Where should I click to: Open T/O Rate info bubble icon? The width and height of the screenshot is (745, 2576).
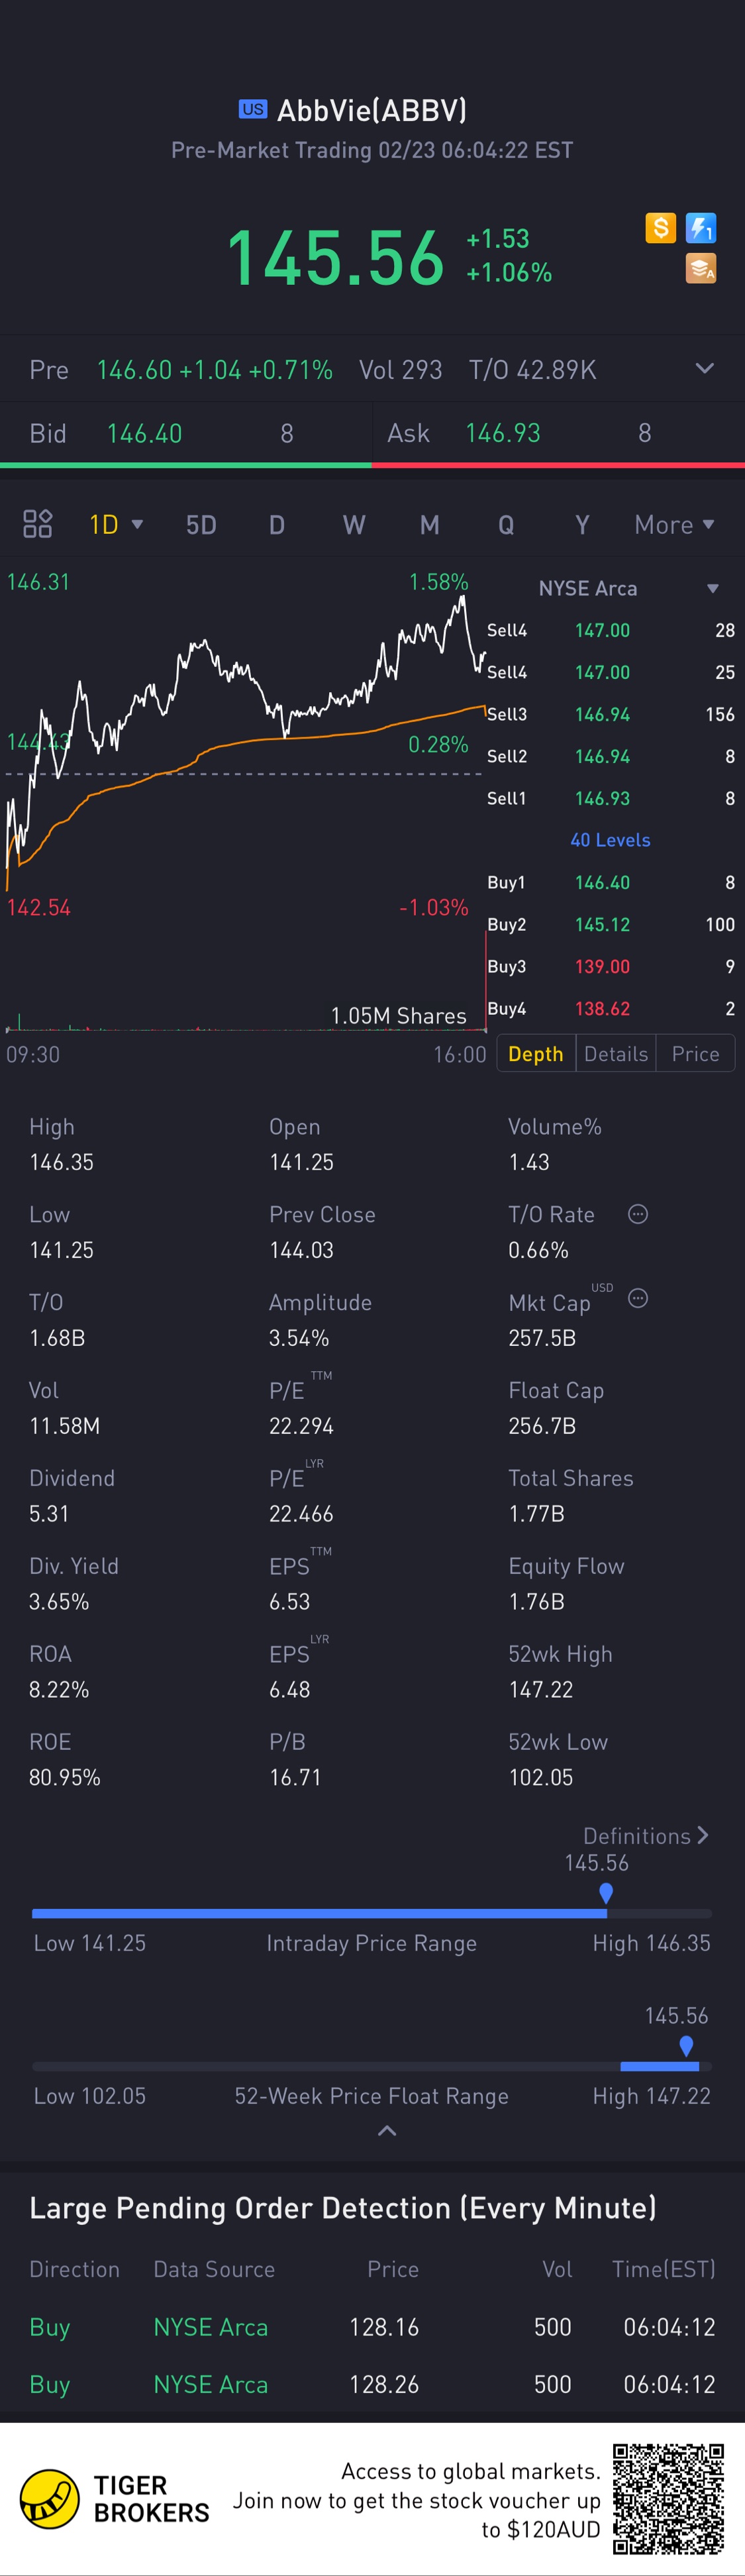638,1214
